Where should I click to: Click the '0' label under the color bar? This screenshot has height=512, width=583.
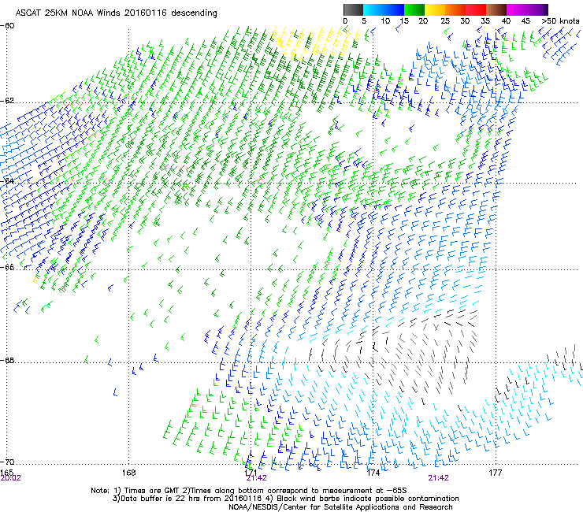pos(345,21)
